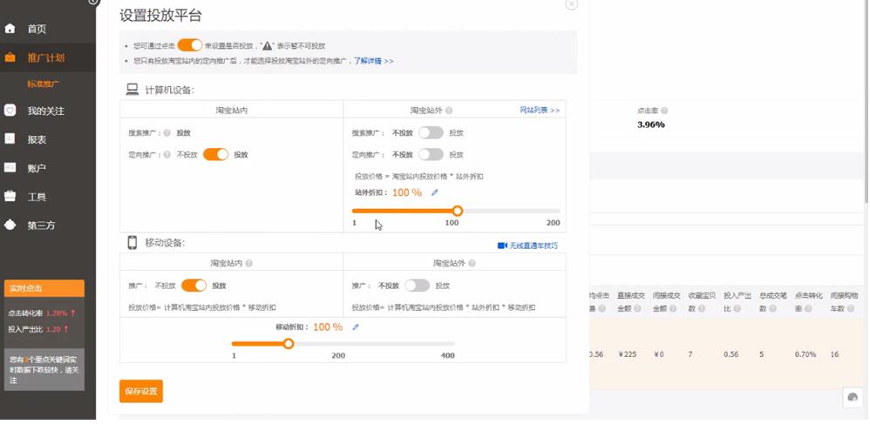Enable computer 淘宝站外 搜索推广 toggle
This screenshot has height=424, width=870.
(431, 133)
